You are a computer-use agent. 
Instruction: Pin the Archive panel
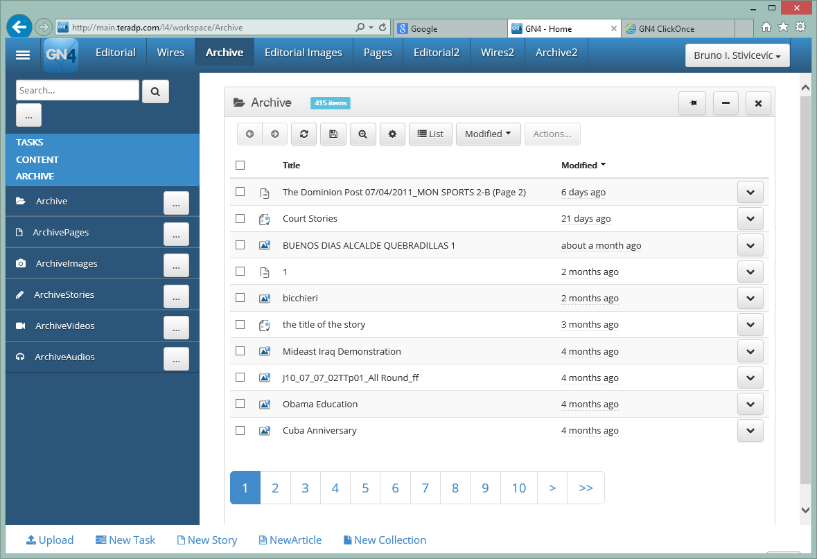pos(692,103)
